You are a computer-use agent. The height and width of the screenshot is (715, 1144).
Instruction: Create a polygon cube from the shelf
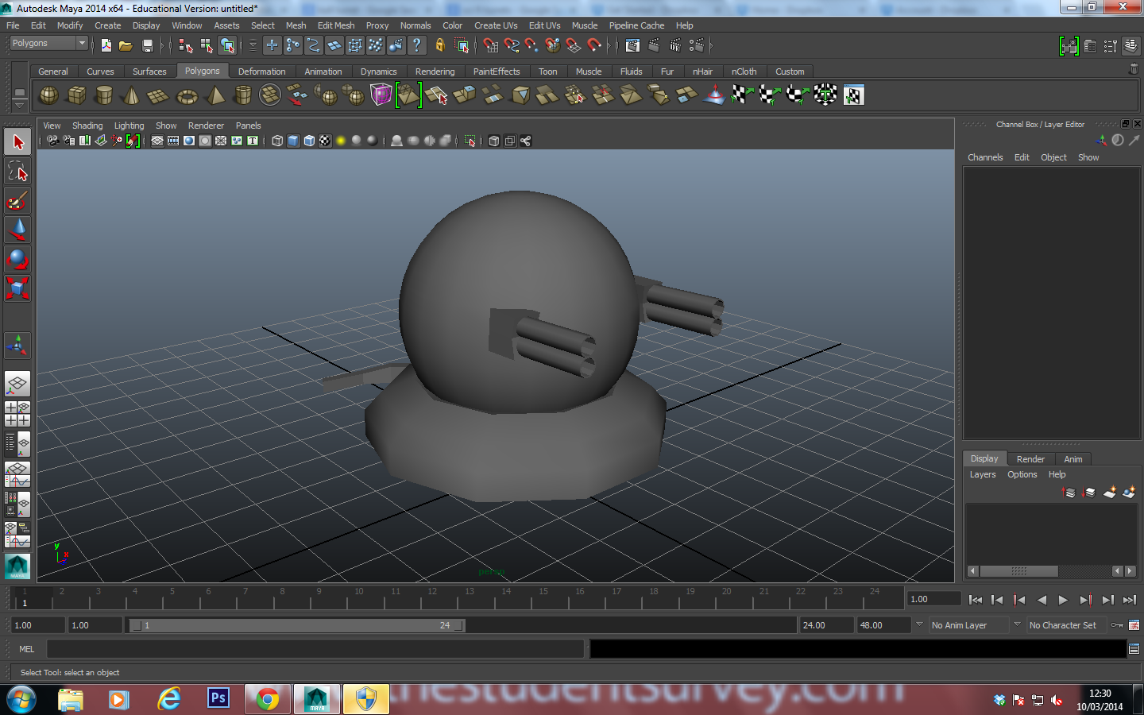tap(76, 95)
